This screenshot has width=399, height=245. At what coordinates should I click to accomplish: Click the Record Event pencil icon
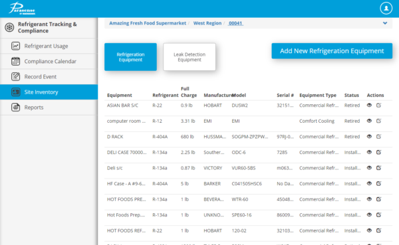(15, 76)
